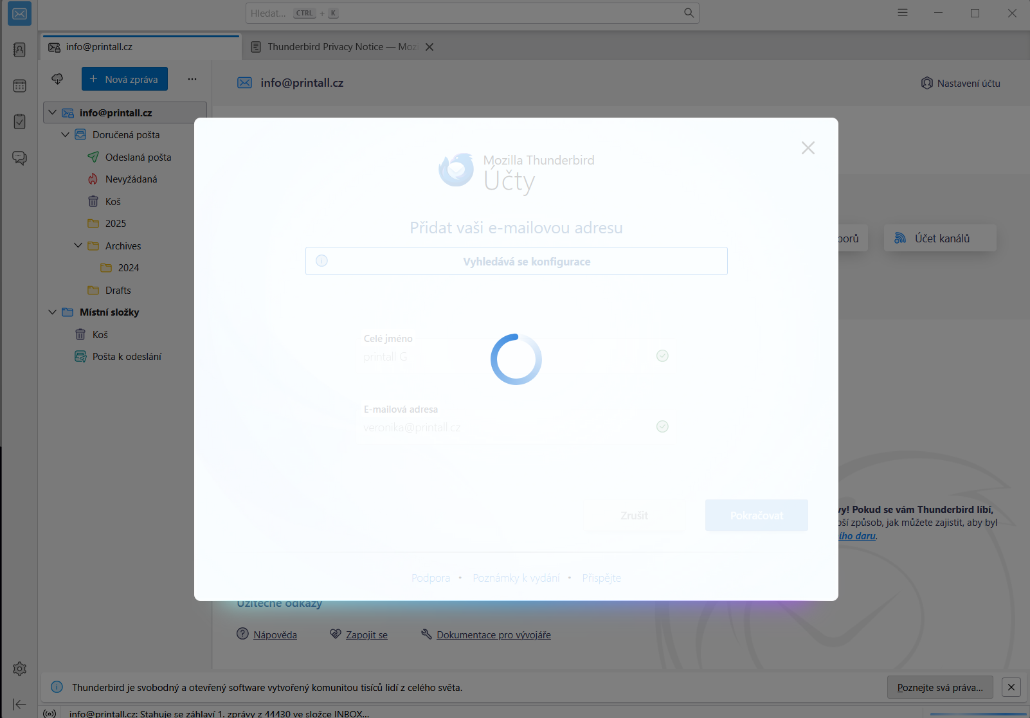1030x718 pixels.
Task: Click the Feed account RSS icon
Action: click(900, 238)
